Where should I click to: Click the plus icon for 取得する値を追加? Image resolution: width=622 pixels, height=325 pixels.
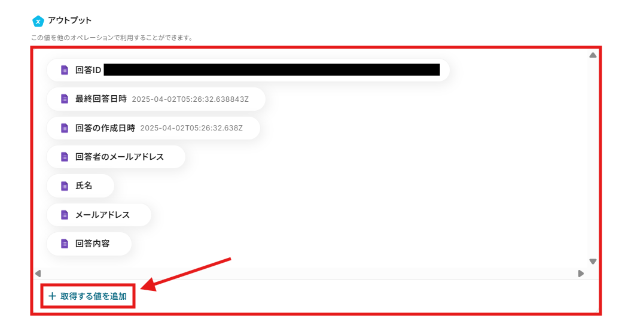tap(52, 296)
